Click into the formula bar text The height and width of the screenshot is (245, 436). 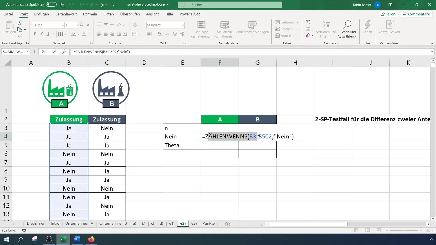pyautogui.click(x=250, y=52)
